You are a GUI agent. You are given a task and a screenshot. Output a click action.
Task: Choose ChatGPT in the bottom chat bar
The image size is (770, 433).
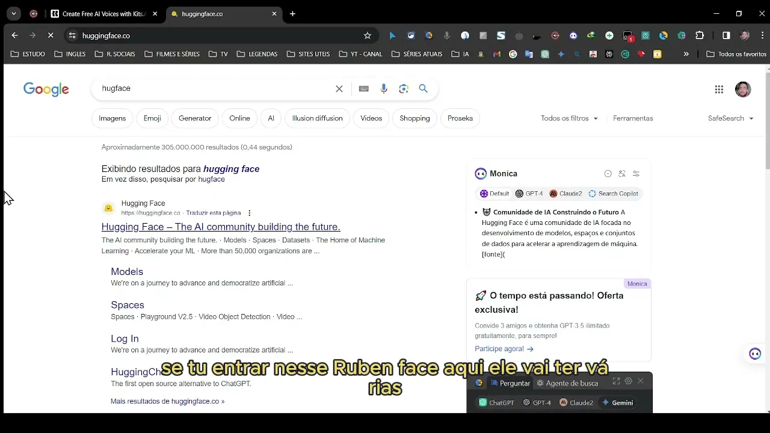[495, 402]
